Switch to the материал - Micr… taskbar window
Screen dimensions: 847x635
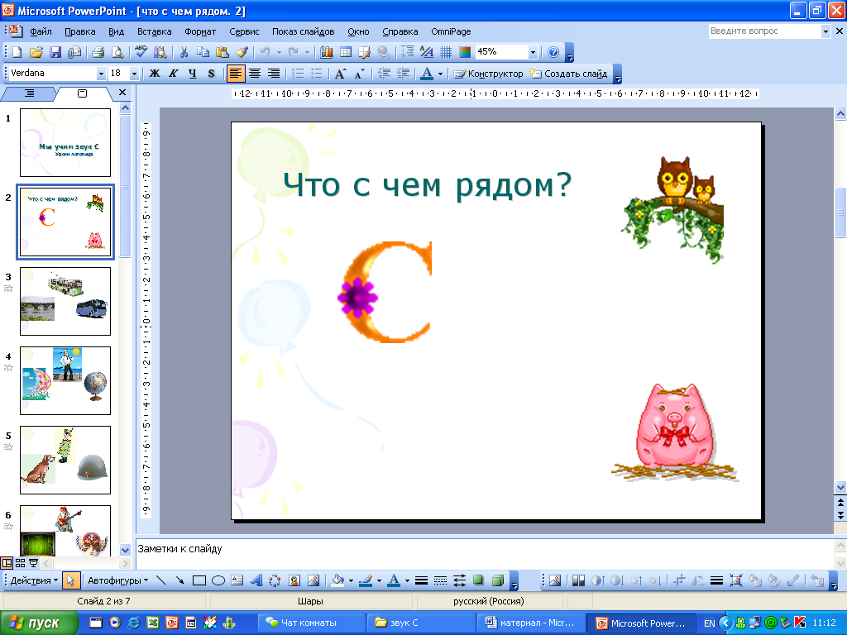[x=531, y=623]
